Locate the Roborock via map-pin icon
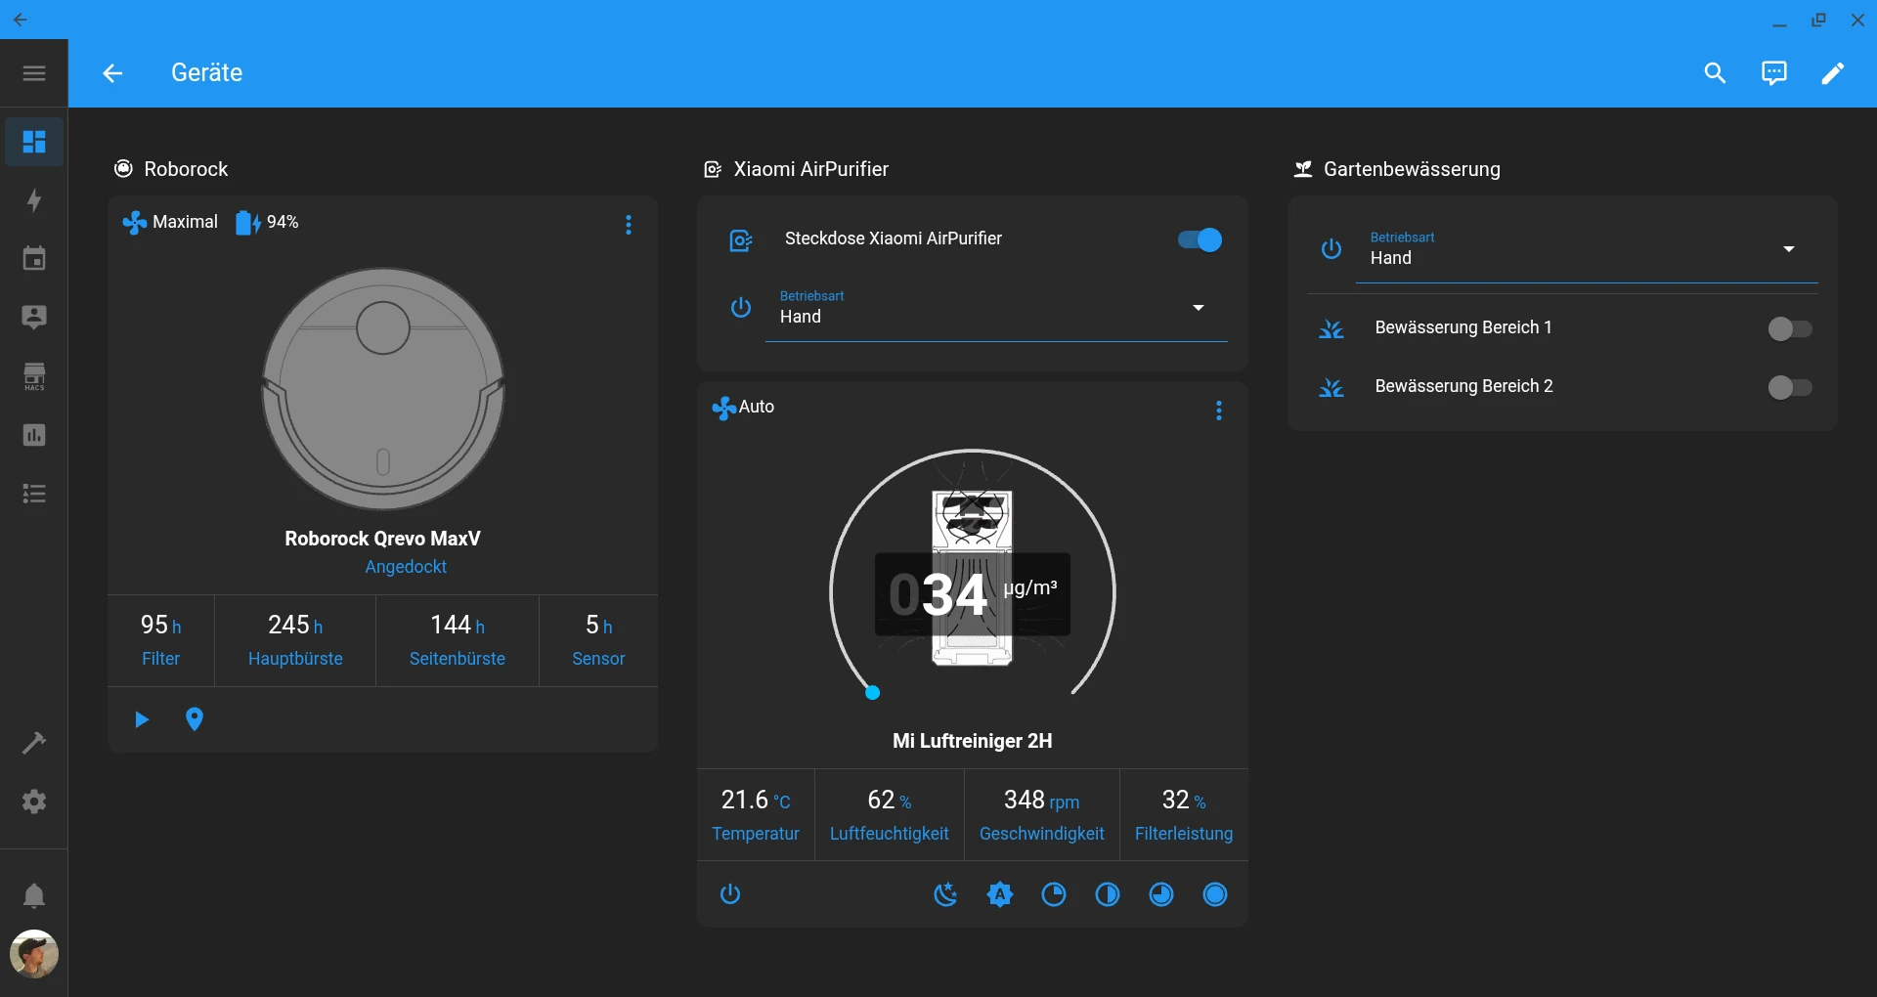Screen dimensions: 1877x997 (x=195, y=719)
